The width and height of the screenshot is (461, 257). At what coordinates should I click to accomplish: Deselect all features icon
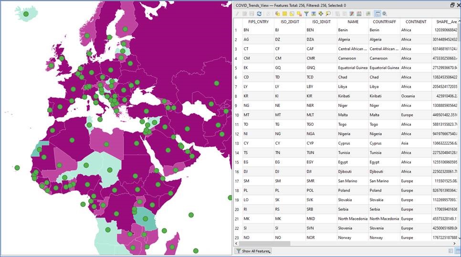tap(299, 13)
